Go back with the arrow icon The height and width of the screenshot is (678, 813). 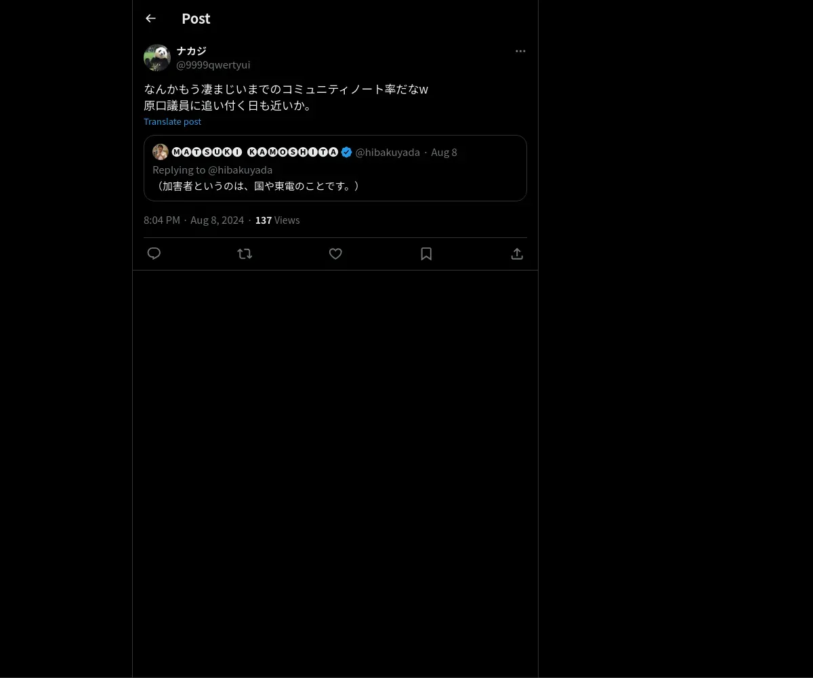(150, 18)
